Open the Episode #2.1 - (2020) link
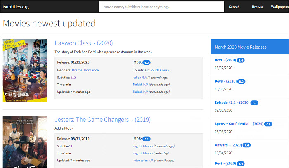This screenshot has height=168, width=289. [232, 102]
